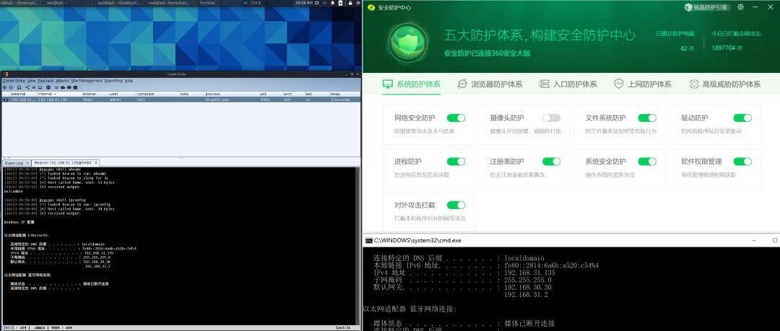
Task: Click the cmd.exe window title icon
Action: (368, 240)
